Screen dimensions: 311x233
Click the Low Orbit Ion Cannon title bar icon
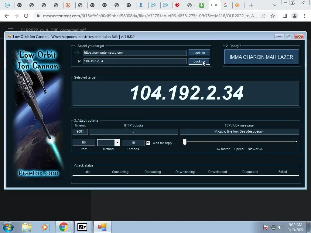(9, 36)
